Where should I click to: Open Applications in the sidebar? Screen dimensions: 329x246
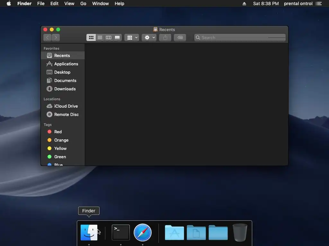[x=63, y=64]
